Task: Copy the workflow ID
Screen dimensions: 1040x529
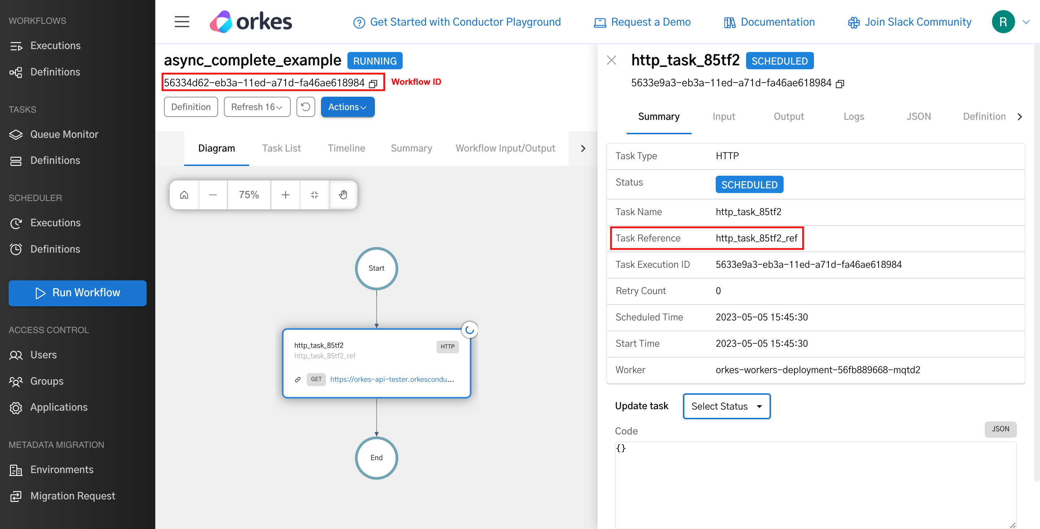Action: 373,83
